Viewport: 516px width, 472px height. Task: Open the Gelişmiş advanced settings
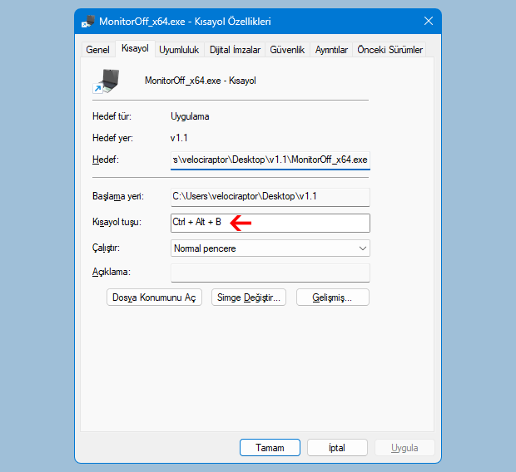coord(331,297)
